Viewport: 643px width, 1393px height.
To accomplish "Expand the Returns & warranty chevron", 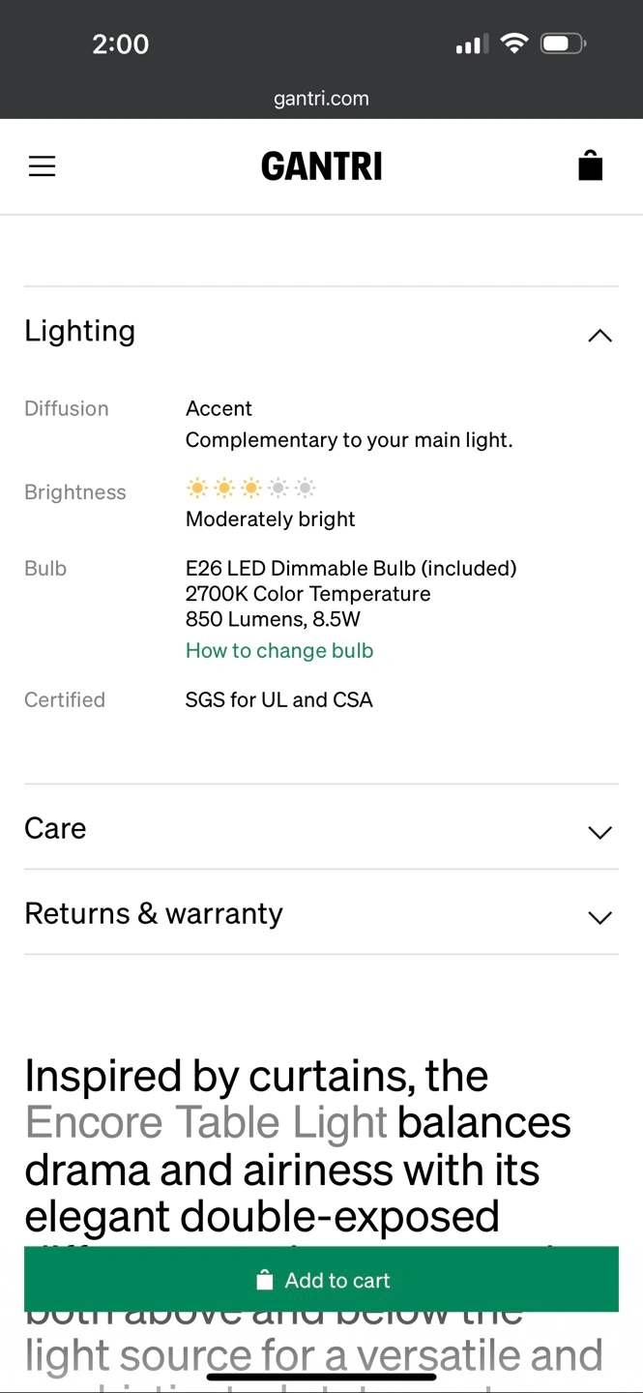I will (x=599, y=917).
